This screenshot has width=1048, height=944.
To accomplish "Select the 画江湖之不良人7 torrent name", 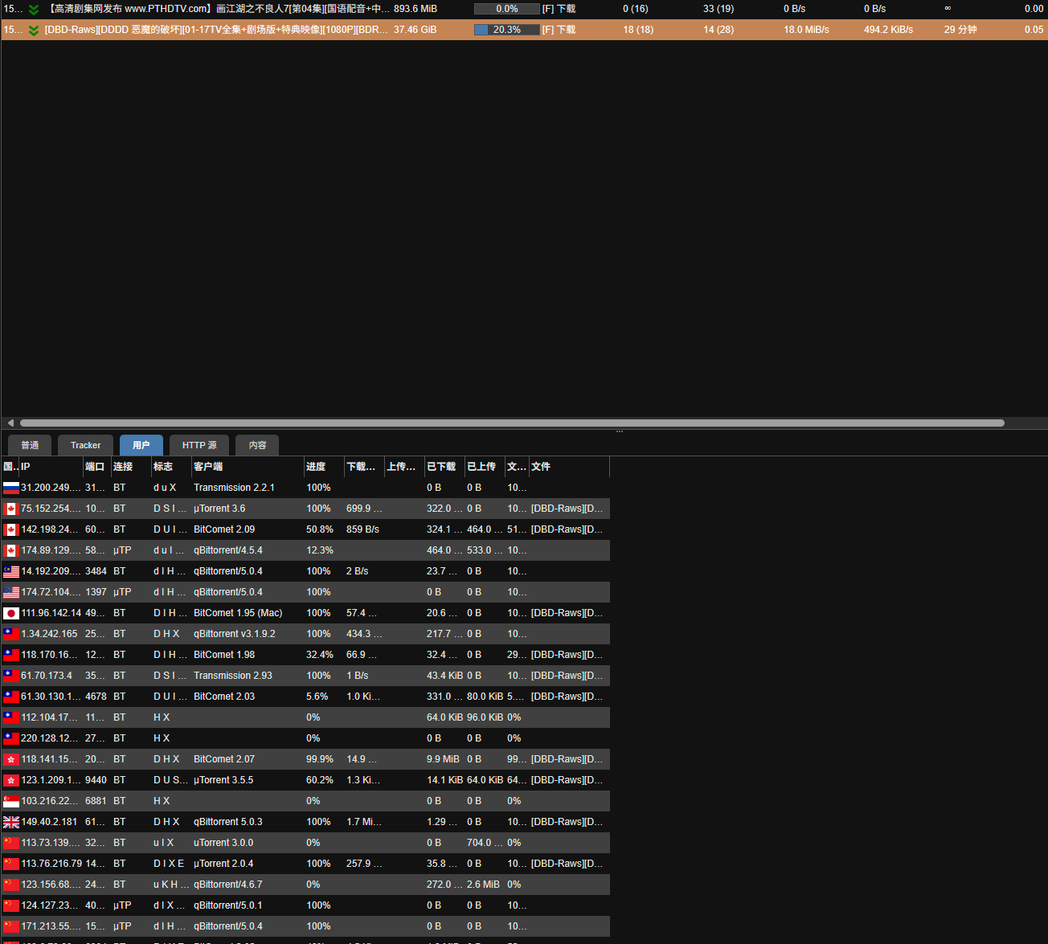I will pos(218,9).
